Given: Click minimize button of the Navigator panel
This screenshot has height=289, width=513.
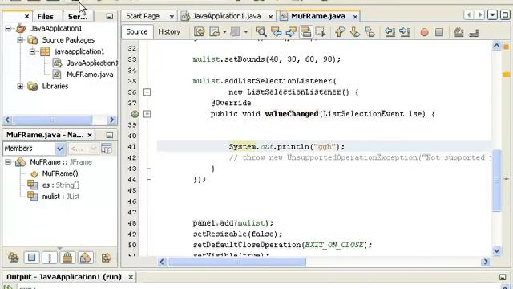Looking at the screenshot, I should coord(110,135).
